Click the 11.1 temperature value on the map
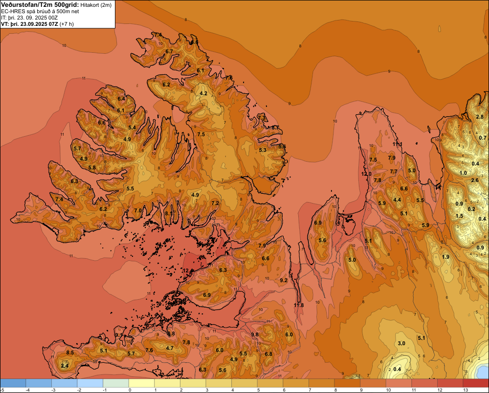489x393 pixels. [x=397, y=144]
